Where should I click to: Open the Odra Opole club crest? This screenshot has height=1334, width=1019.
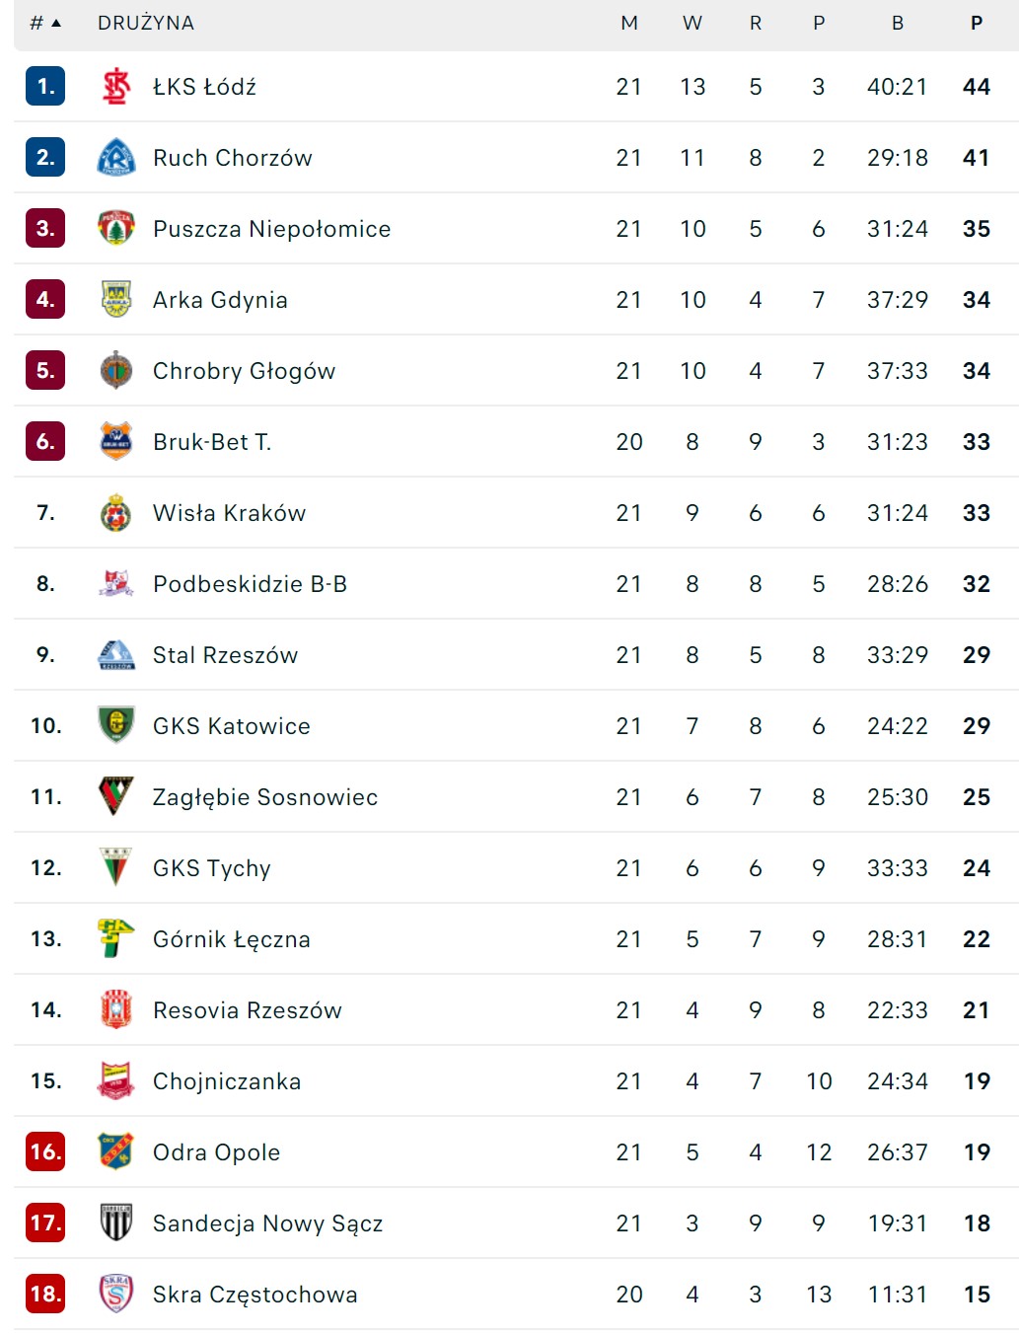(x=116, y=1152)
